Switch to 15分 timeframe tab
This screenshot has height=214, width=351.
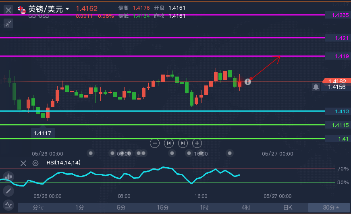coord(163,208)
